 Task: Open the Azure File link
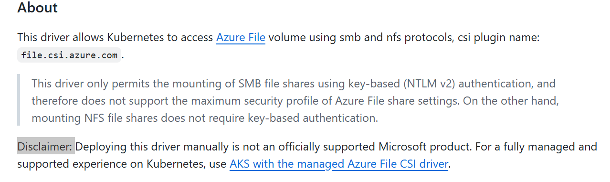click(x=241, y=37)
